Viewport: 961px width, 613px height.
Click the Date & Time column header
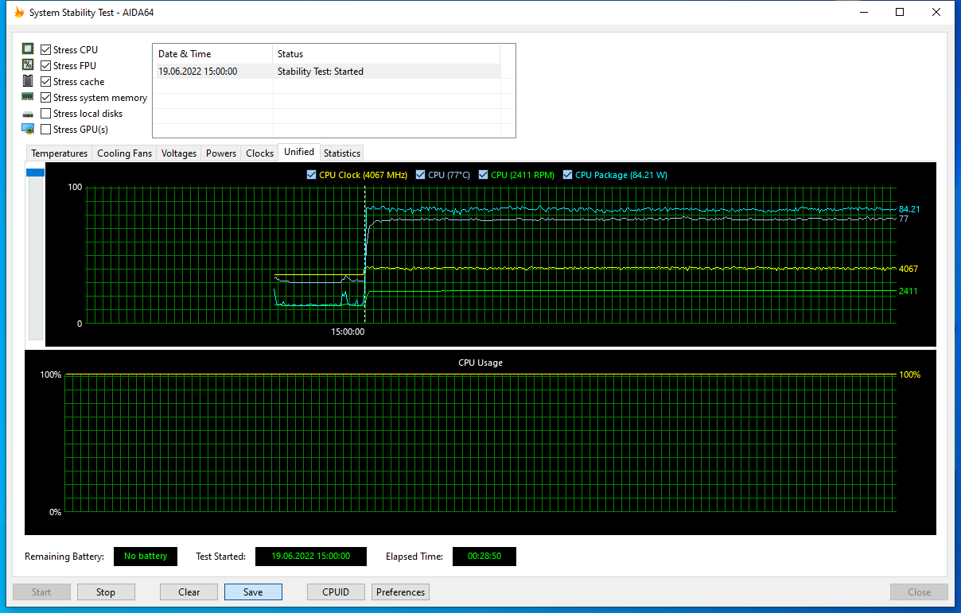pyautogui.click(x=212, y=54)
